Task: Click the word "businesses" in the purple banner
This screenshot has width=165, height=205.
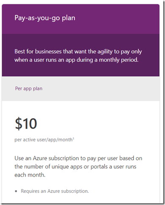Action: pyautogui.click(x=48, y=52)
